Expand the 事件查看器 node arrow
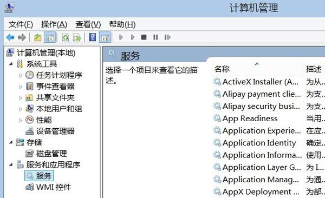 pos(21,87)
